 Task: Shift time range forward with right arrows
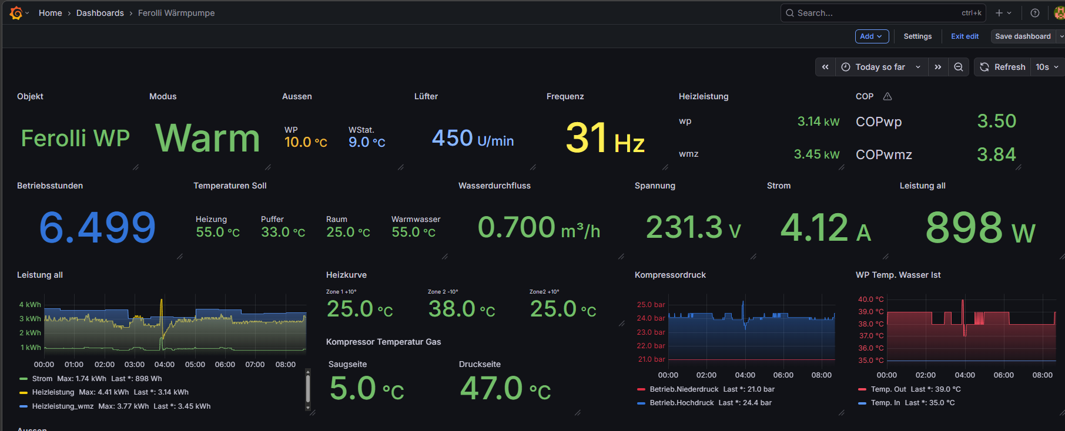click(x=938, y=67)
